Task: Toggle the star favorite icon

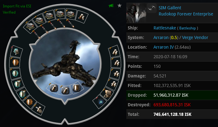Action: coord(120,6)
